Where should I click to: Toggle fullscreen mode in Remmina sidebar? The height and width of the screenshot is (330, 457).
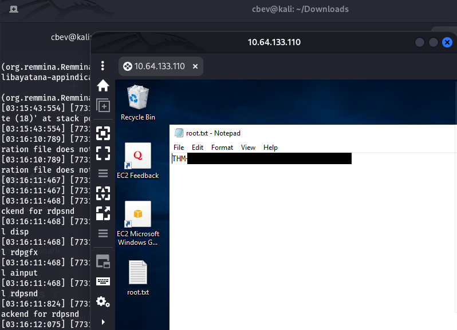pos(103,153)
